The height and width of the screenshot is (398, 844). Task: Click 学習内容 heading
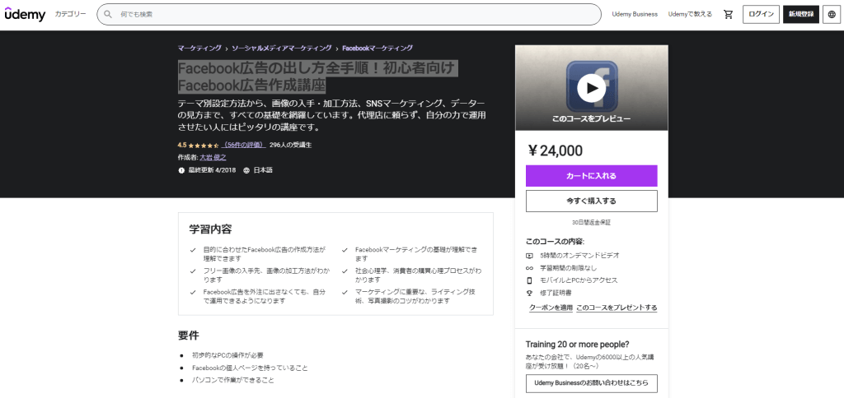[210, 229]
